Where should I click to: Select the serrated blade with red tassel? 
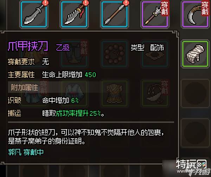(x=74, y=14)
